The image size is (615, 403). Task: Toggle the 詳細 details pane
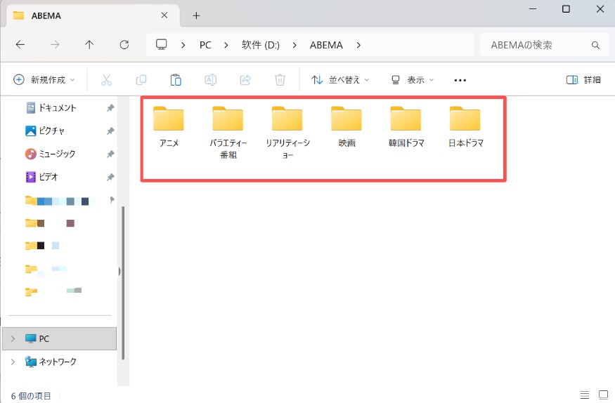[x=583, y=80]
